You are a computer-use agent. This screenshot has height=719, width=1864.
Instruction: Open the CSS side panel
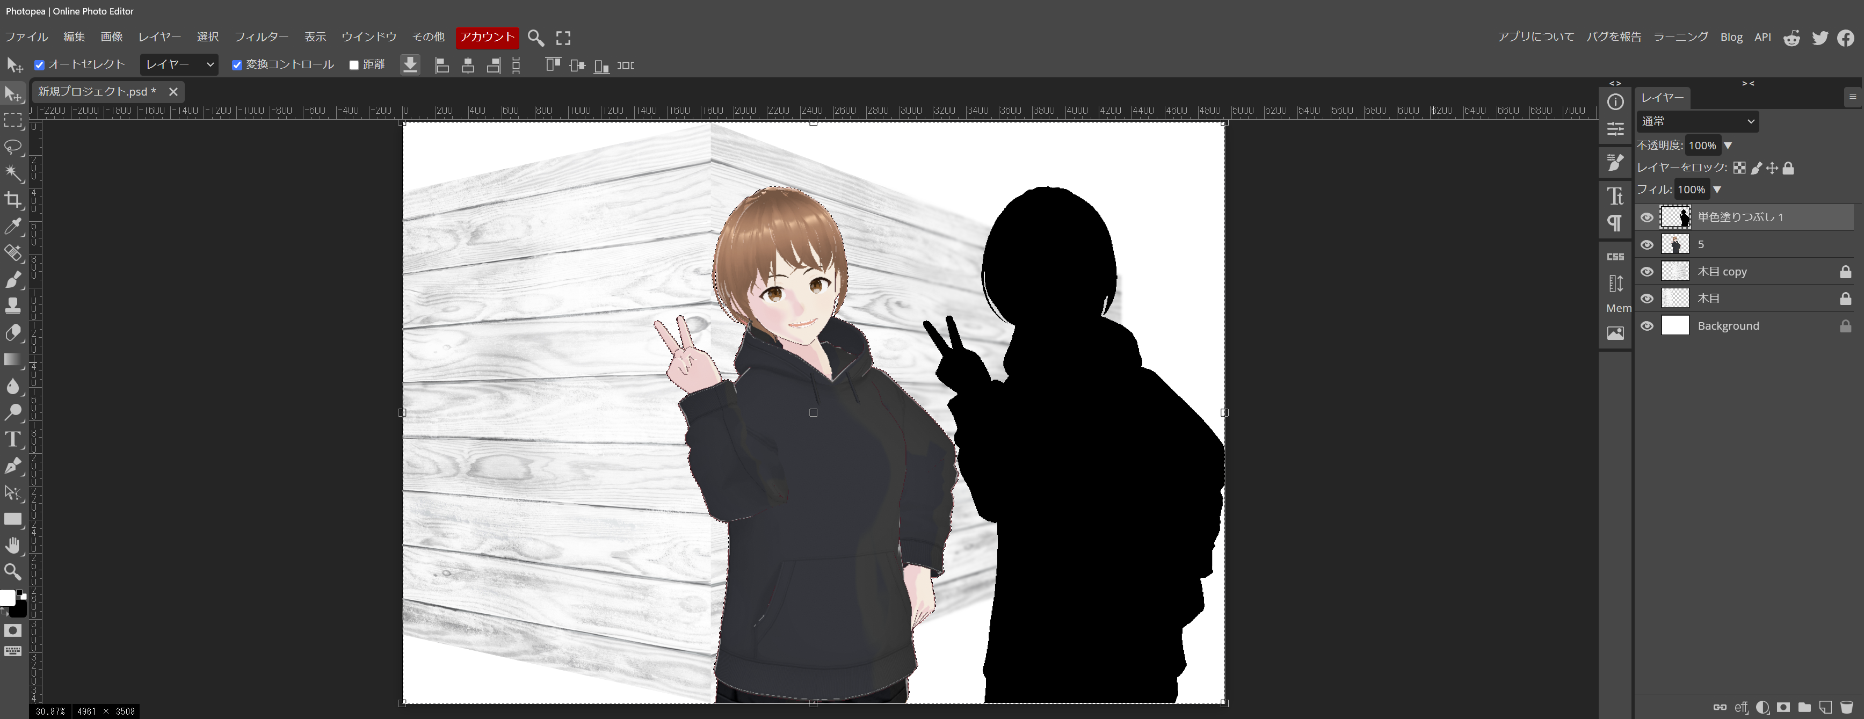(x=1615, y=256)
